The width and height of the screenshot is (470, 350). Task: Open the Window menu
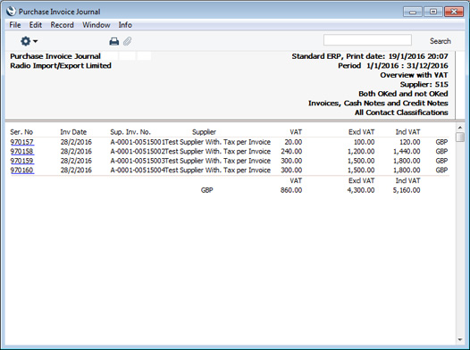(97, 25)
